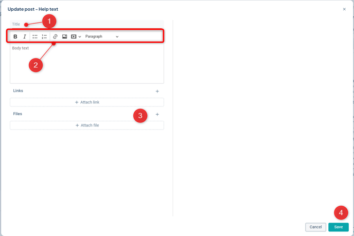Toggle bold formatting in the editor toolbar
Image resolution: width=354 pixels, height=236 pixels.
(15, 37)
